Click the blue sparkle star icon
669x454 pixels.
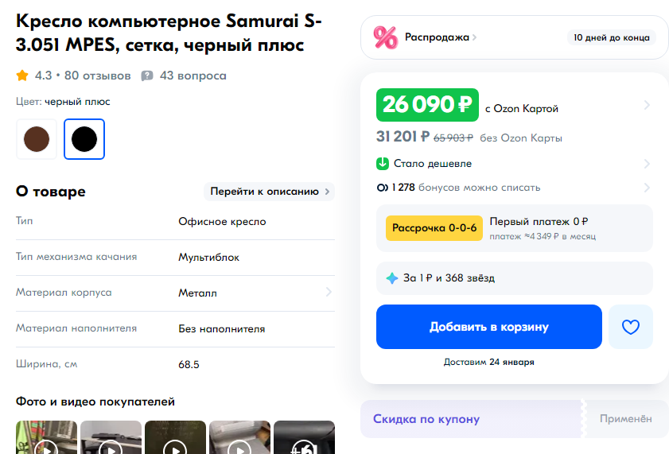tap(391, 278)
